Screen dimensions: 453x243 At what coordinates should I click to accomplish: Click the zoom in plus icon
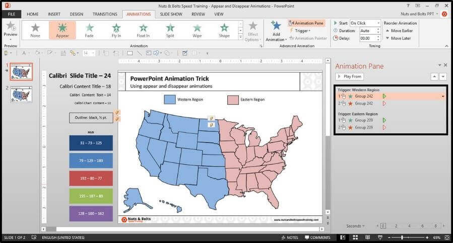[x=427, y=237]
